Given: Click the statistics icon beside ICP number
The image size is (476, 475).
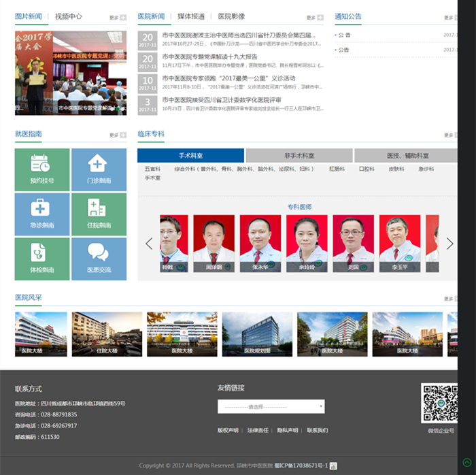Looking at the screenshot, I should tap(333, 465).
